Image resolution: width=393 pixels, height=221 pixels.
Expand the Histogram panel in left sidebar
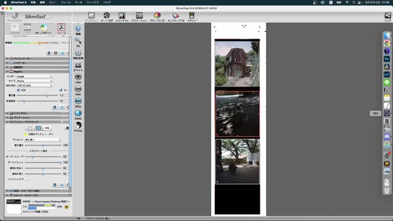7,113
